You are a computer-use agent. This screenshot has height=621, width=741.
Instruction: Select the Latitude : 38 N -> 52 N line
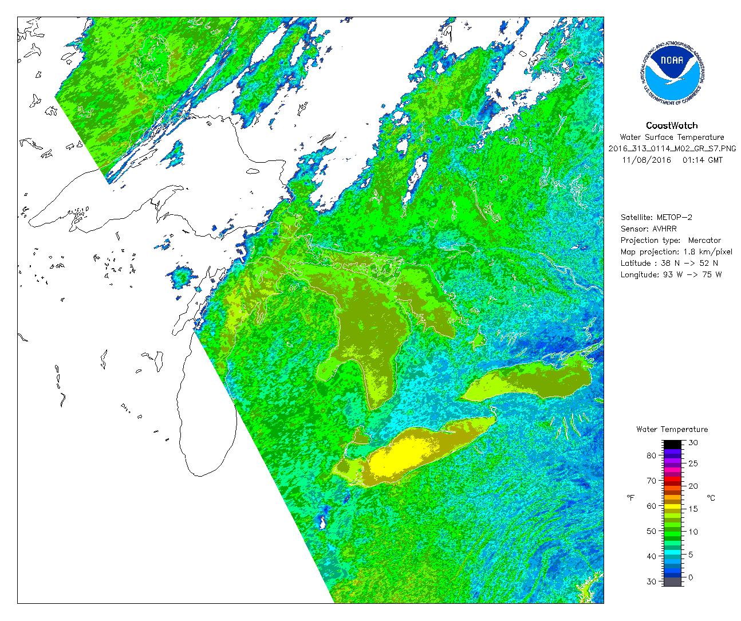pos(669,264)
